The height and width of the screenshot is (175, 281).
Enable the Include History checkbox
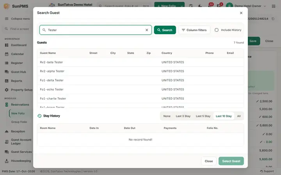217,30
